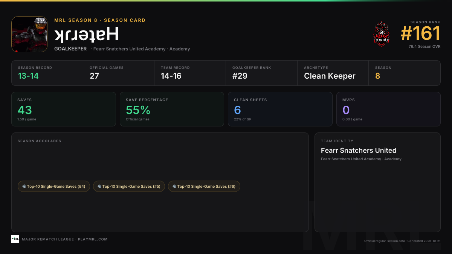Select the "SEASON RANK" label
This screenshot has height=254, width=452.
tap(426, 22)
